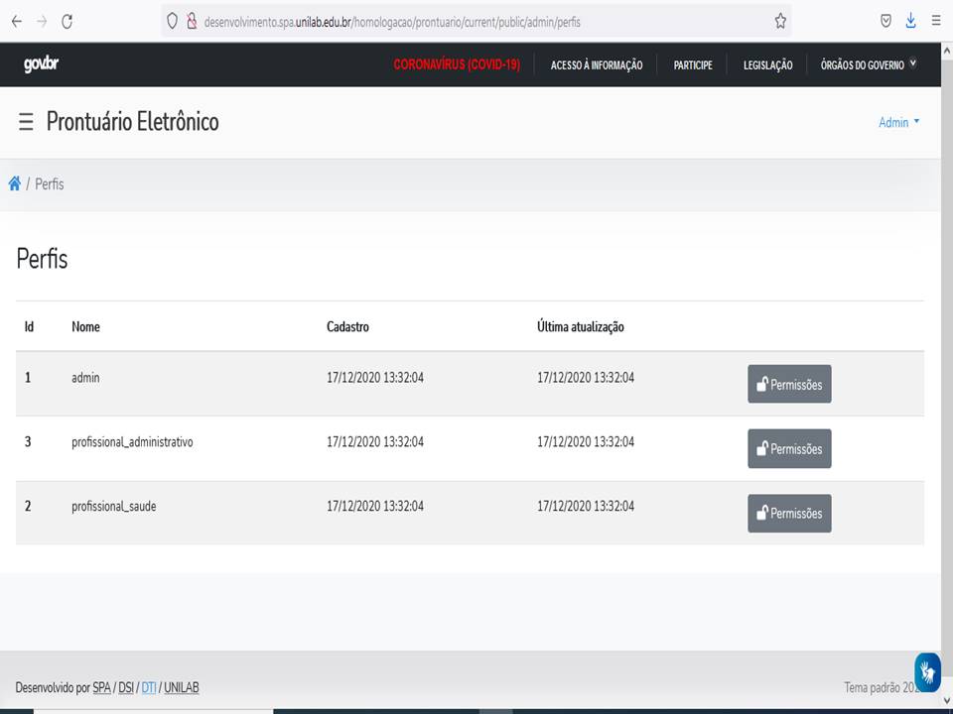Open the browser downloads arrow
Viewport: 953px width, 714px height.
[x=910, y=21]
